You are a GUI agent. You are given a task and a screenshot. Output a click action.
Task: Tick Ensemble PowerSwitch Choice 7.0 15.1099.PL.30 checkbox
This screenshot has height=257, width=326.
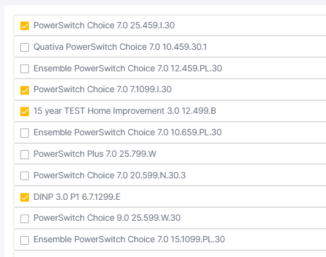pos(25,240)
